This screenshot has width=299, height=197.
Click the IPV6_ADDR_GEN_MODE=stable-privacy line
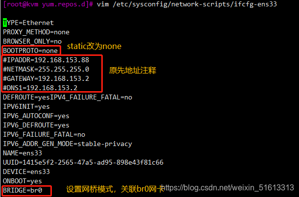pyautogui.click(x=68, y=144)
